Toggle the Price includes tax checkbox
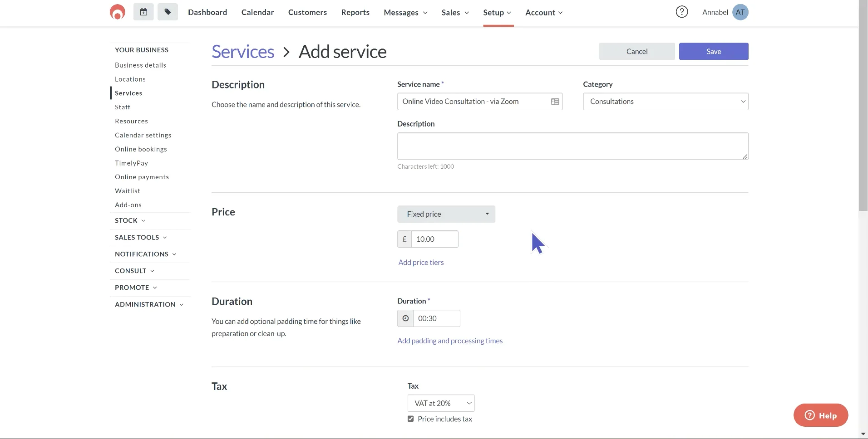 tap(411, 419)
